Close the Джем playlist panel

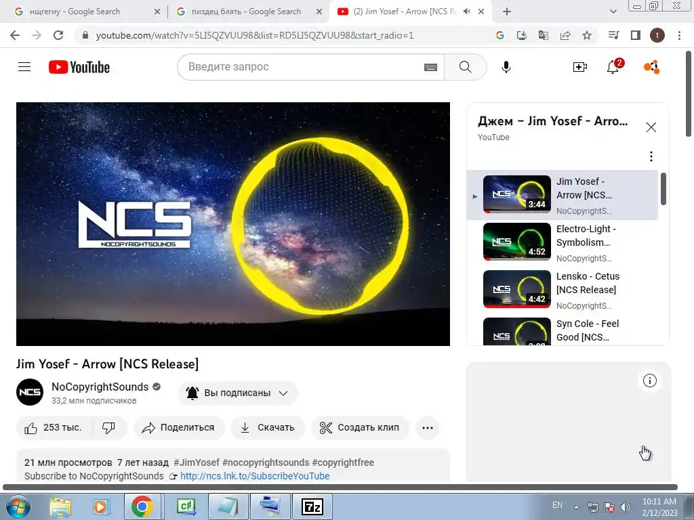click(651, 127)
